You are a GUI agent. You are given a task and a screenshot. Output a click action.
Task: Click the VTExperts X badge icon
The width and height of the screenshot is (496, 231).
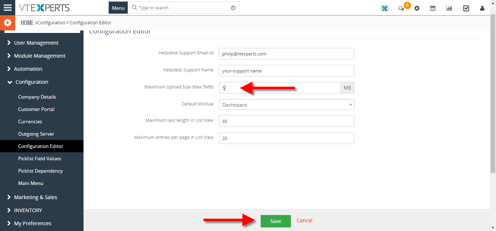[x=385, y=8]
